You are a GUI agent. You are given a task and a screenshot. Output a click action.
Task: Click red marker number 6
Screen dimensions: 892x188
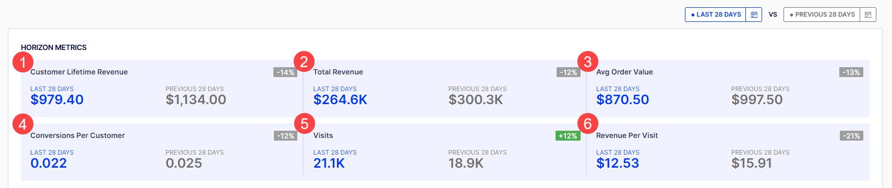click(x=588, y=124)
